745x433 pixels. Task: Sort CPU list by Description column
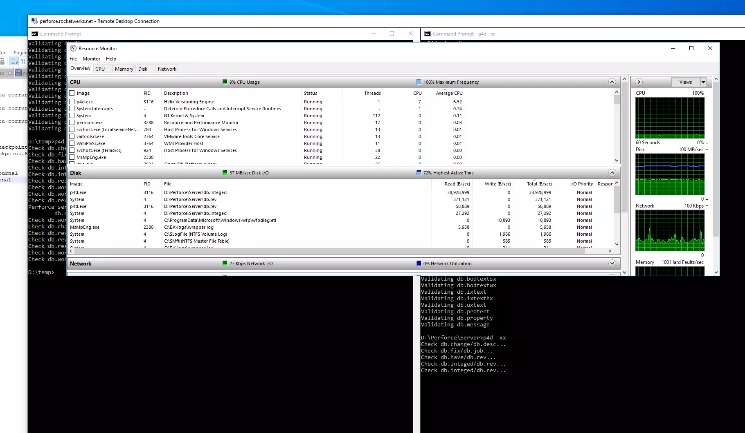pyautogui.click(x=232, y=93)
